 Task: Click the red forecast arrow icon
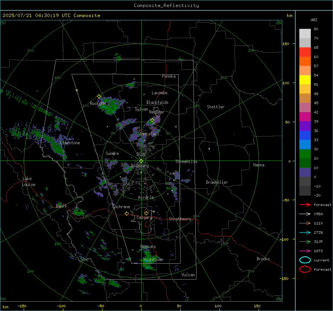tap(305, 204)
